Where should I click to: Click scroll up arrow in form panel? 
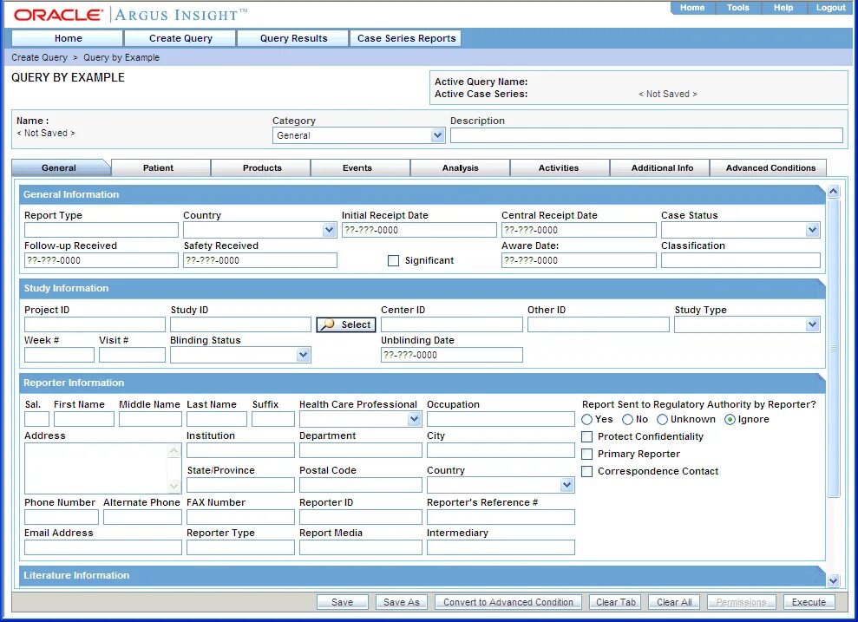(x=833, y=192)
